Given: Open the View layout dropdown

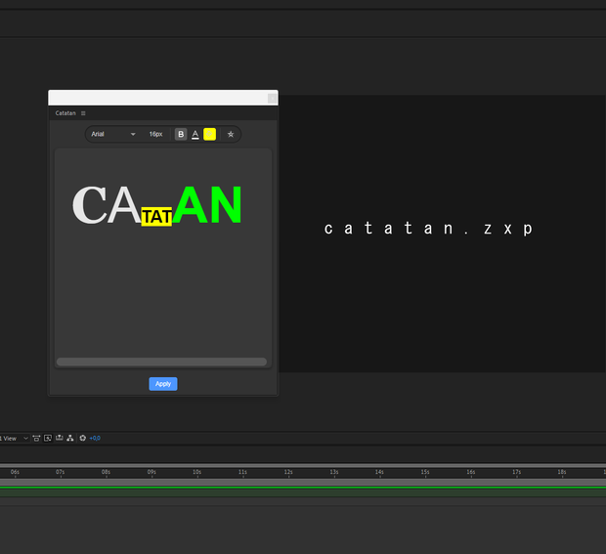Looking at the screenshot, I should (15, 438).
